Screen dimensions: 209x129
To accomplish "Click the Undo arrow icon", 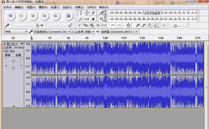I will pos(113,25).
